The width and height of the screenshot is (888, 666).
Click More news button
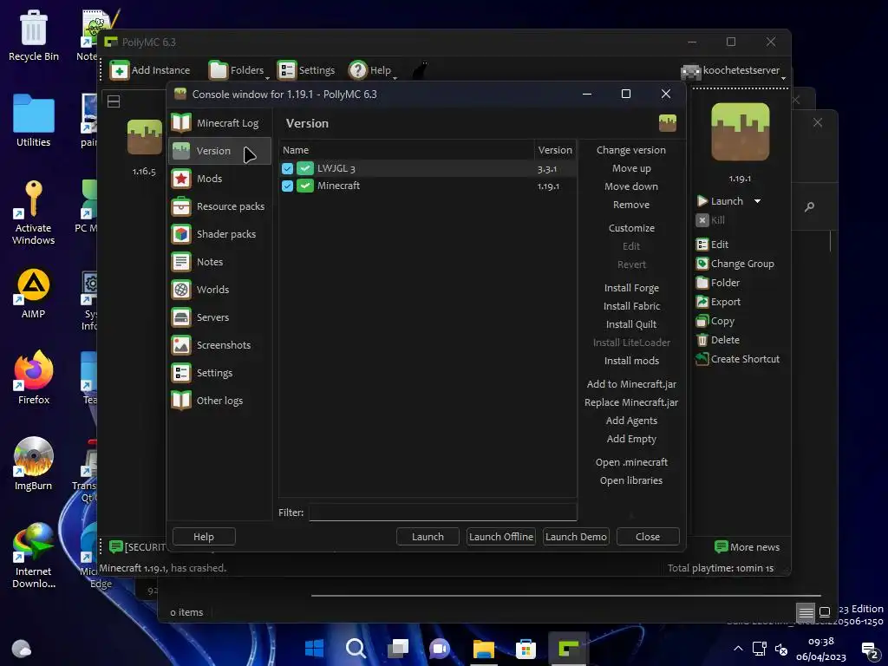(x=747, y=547)
